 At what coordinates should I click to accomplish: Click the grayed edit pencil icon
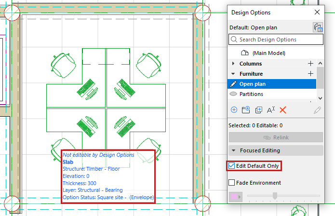(317, 110)
